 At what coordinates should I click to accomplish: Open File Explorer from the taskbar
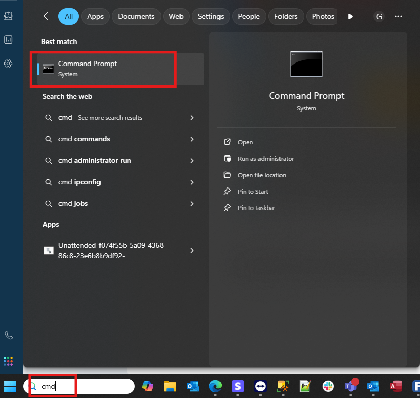170,386
